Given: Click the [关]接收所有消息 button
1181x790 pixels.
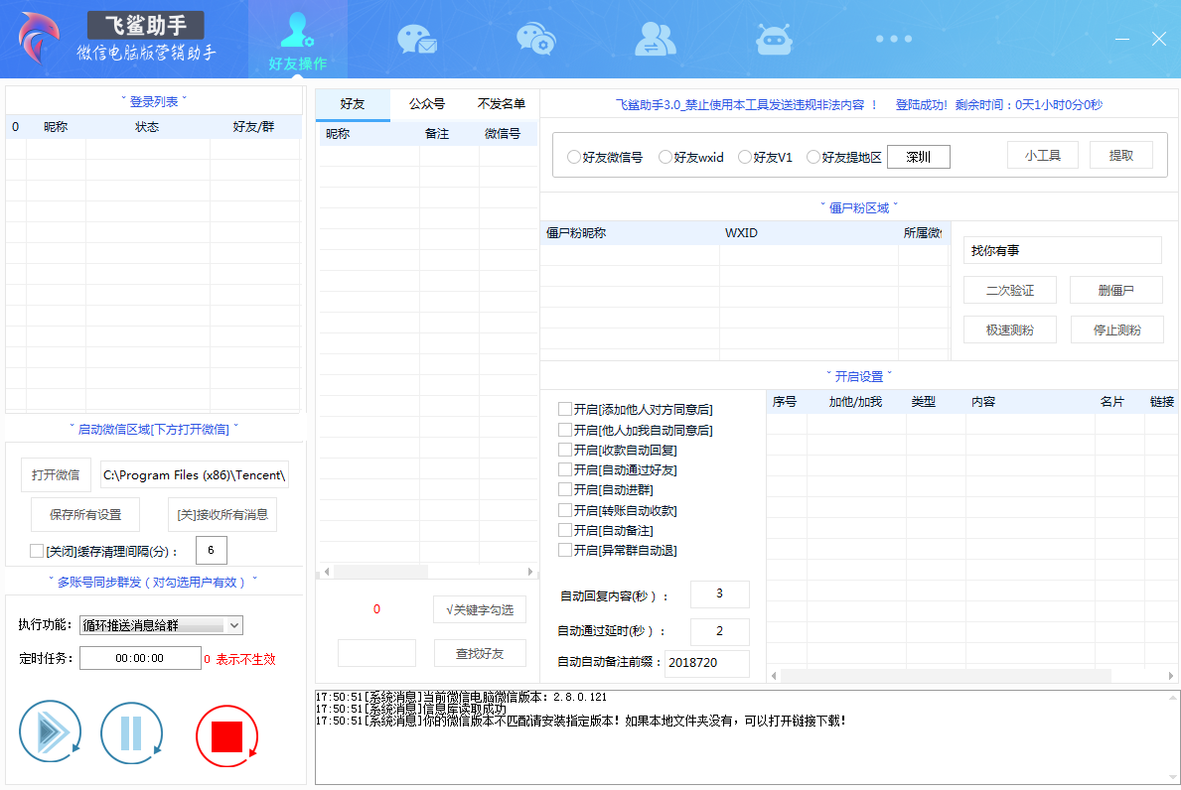Looking at the screenshot, I should point(222,515).
